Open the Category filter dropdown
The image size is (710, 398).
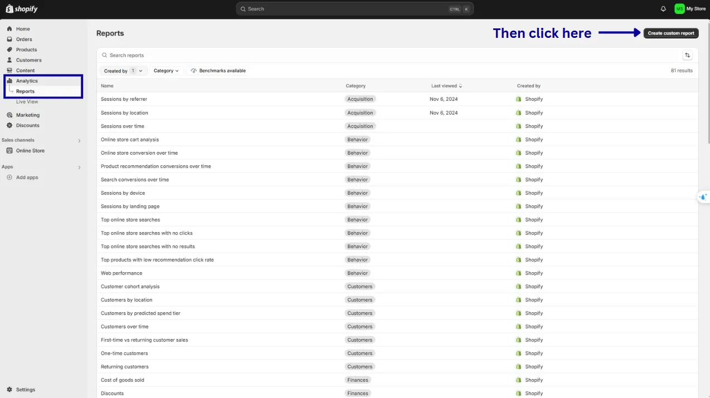[x=167, y=71]
